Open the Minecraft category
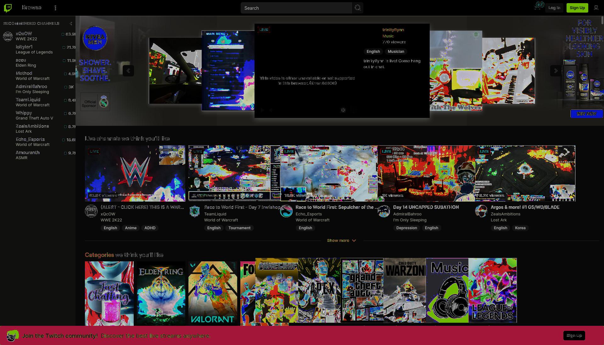The height and width of the screenshot is (345, 604). click(277, 291)
